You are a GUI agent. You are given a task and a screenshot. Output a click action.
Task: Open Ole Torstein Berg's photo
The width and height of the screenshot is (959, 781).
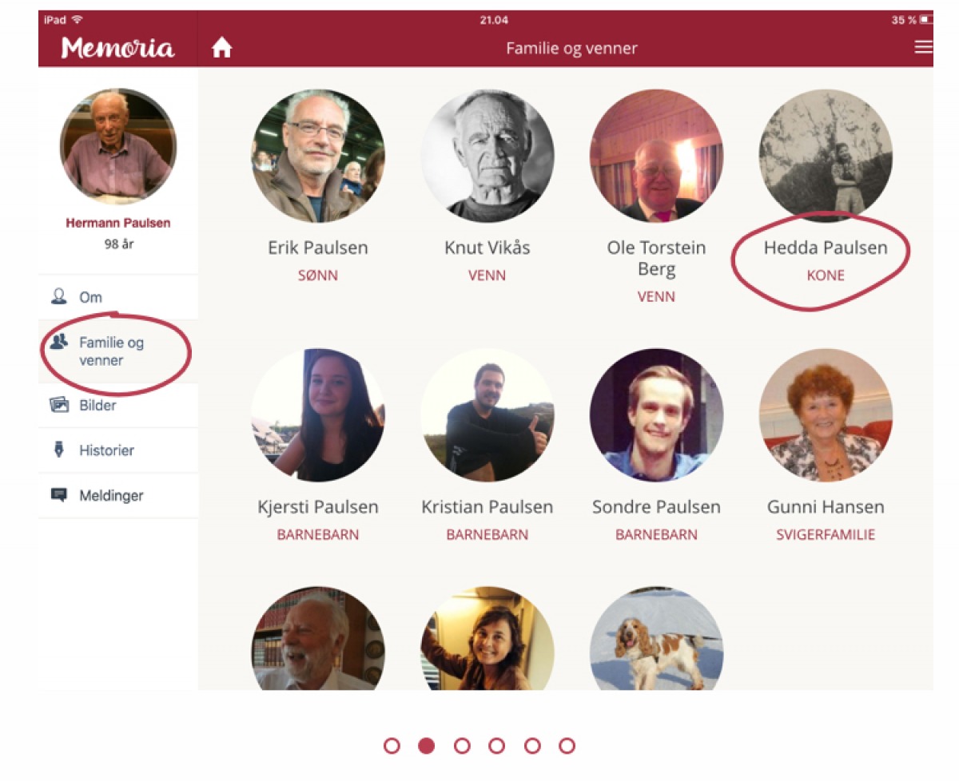coord(656,156)
